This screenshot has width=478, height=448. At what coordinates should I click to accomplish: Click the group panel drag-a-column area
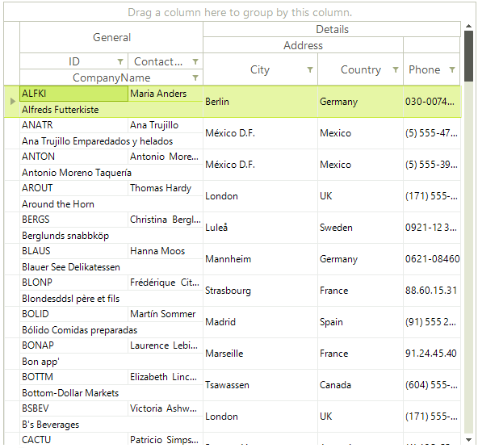point(240,12)
